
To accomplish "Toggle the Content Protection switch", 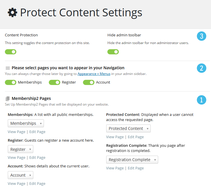I will (x=11, y=52).
